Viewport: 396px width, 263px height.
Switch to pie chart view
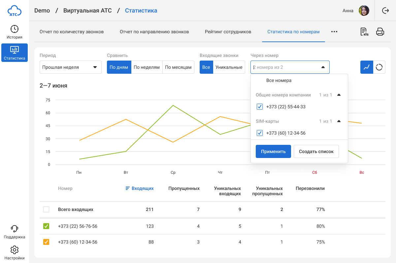coord(379,67)
